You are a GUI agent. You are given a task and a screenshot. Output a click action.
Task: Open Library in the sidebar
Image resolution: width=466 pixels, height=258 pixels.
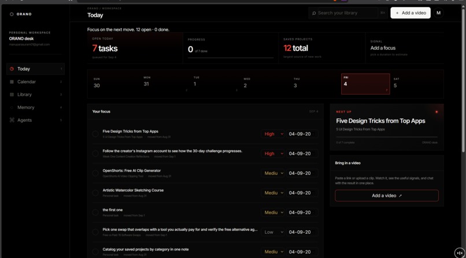click(x=35, y=95)
